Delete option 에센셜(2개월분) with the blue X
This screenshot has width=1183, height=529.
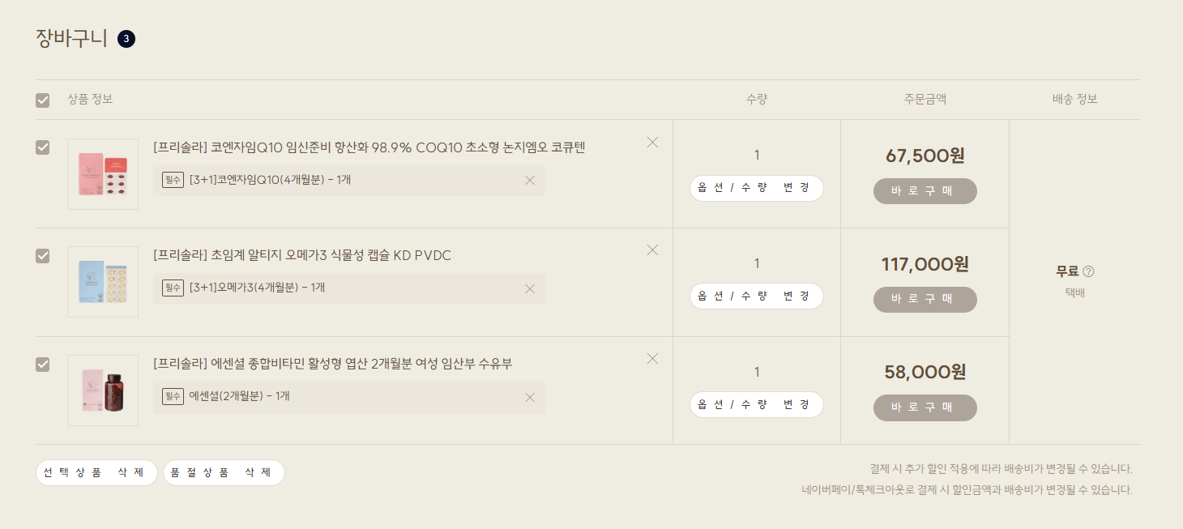(x=530, y=397)
